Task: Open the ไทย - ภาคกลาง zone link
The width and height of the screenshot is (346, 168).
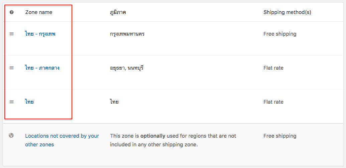Action: 42,68
